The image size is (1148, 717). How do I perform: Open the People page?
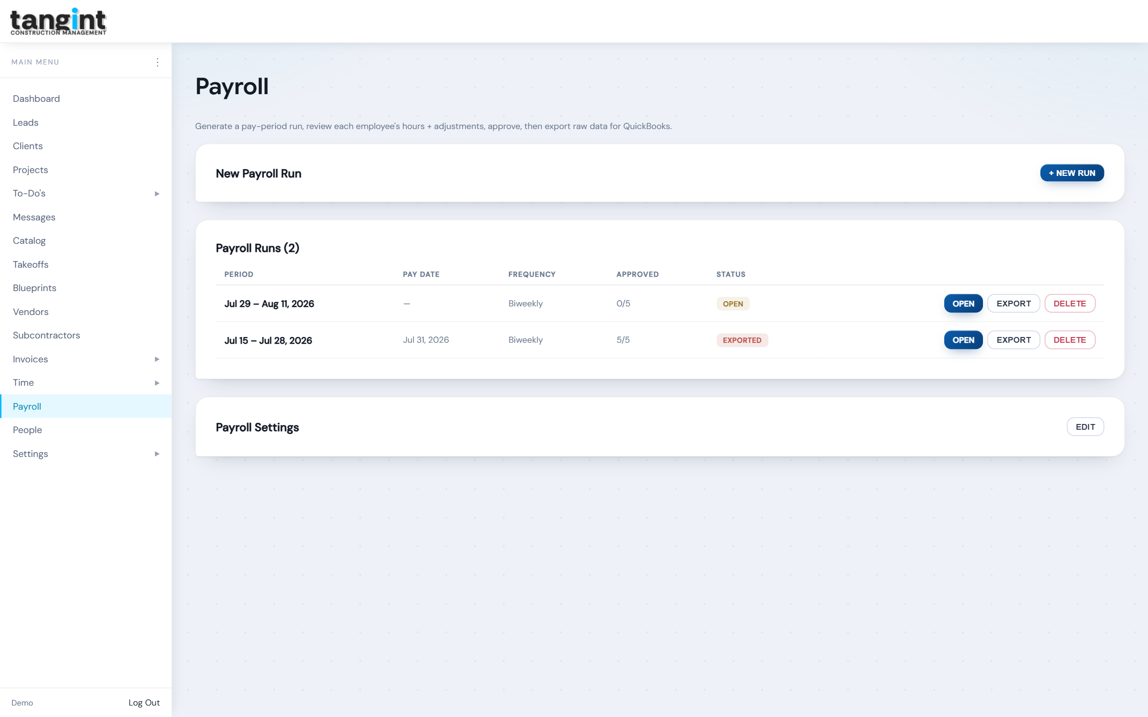click(27, 430)
